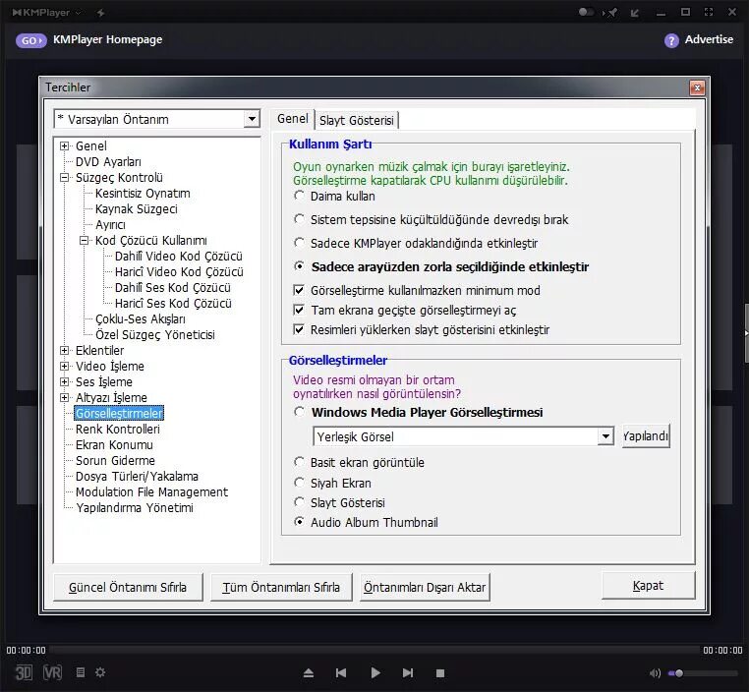Image resolution: width=749 pixels, height=692 pixels.
Task: Toggle the switch in the title bar
Action: [586, 12]
